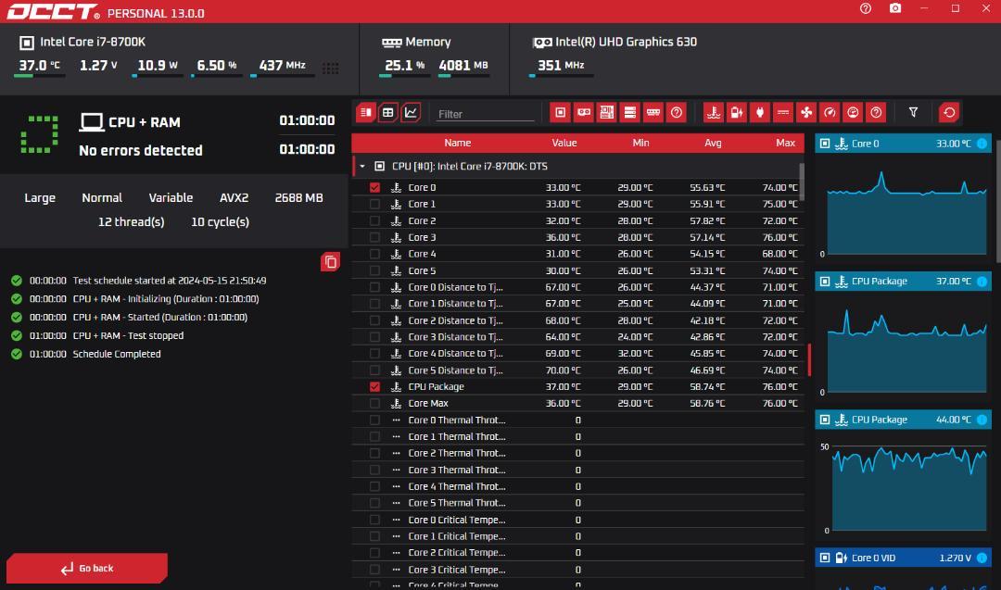The height and width of the screenshot is (590, 1001).
Task: Open the help icon in title bar
Action: pos(866,8)
